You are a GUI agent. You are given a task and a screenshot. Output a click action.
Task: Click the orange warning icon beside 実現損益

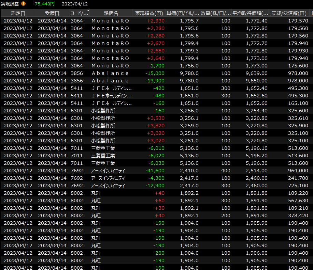24,4
